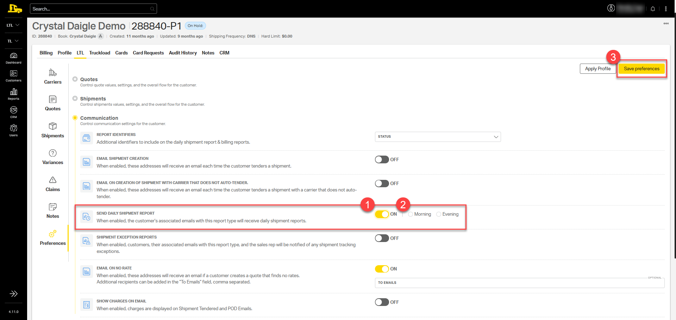Open the Shipments section in LTL sidebar
676x320 pixels.
[53, 130]
